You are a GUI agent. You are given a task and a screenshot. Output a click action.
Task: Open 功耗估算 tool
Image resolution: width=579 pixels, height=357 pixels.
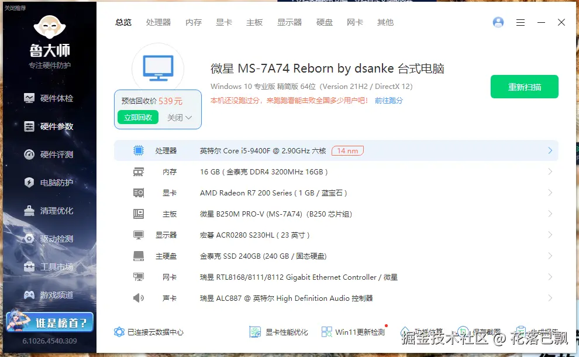422,332
